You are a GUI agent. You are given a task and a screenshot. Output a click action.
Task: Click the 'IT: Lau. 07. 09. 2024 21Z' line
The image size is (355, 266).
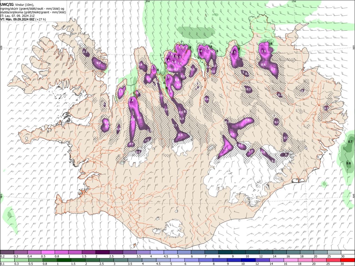[17, 16]
